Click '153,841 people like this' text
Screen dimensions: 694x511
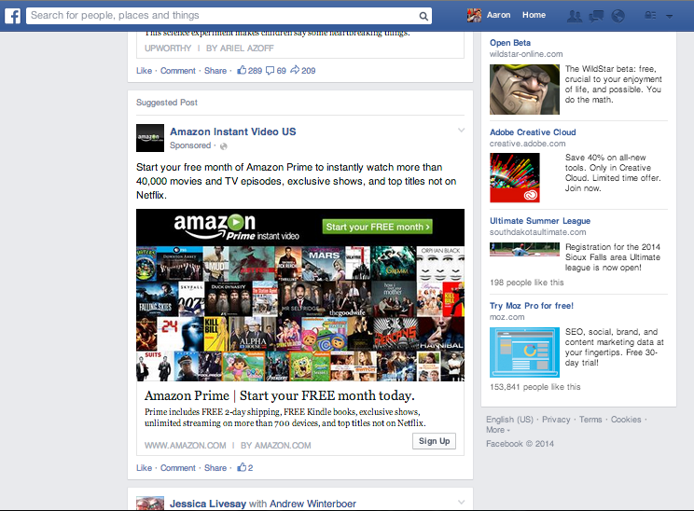[534, 387]
